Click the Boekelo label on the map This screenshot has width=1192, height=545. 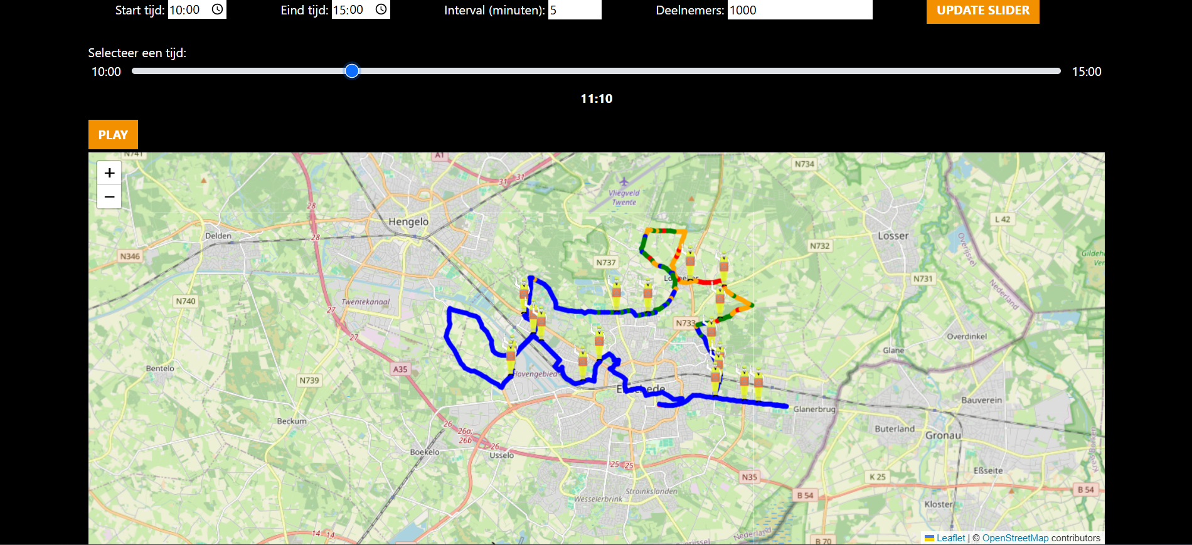pos(425,452)
